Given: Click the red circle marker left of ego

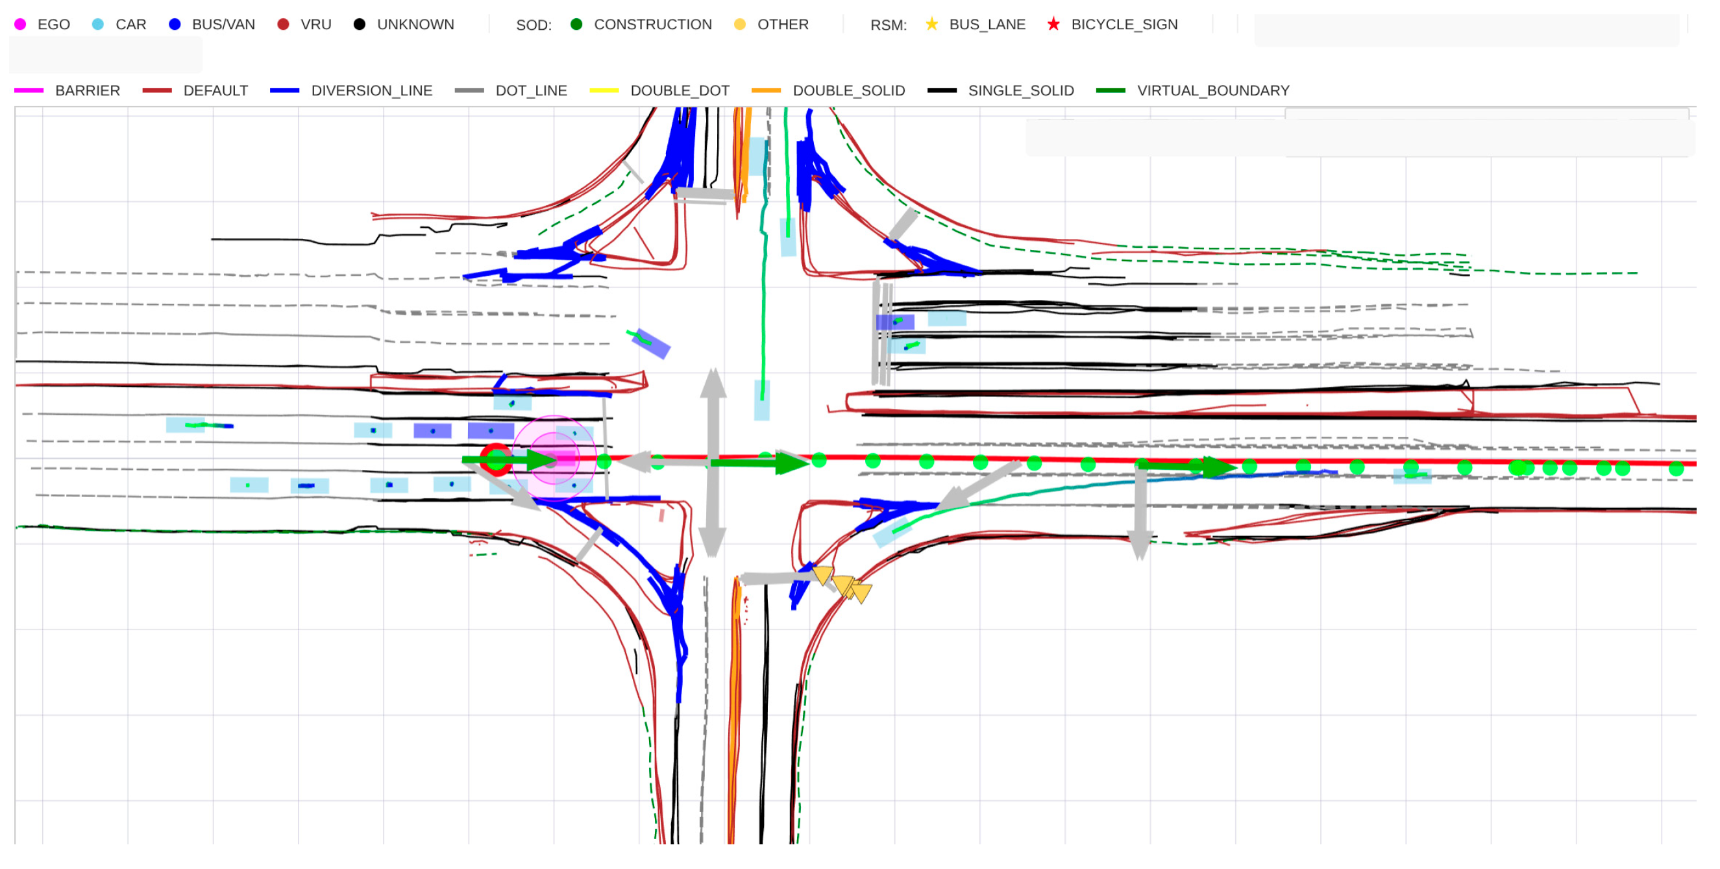Looking at the screenshot, I should [495, 460].
